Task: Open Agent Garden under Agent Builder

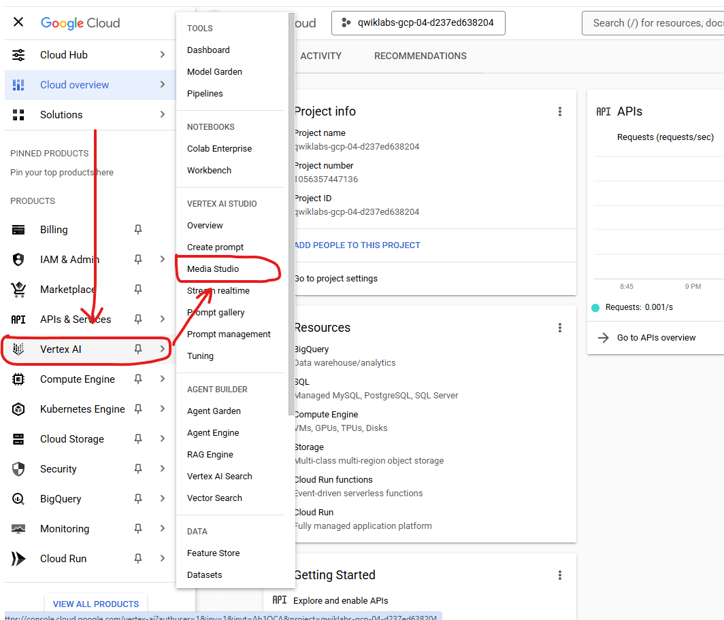Action: click(x=214, y=411)
